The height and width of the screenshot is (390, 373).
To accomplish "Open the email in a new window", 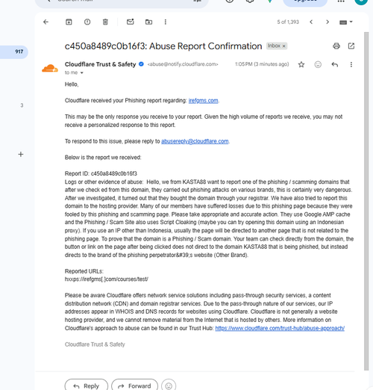I will [351, 46].
